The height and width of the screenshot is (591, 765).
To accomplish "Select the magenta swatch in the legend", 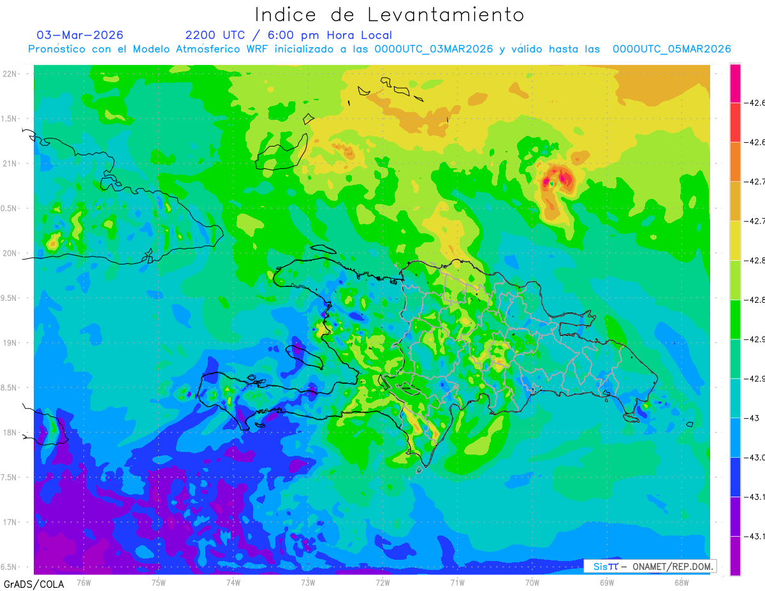I will [x=735, y=84].
